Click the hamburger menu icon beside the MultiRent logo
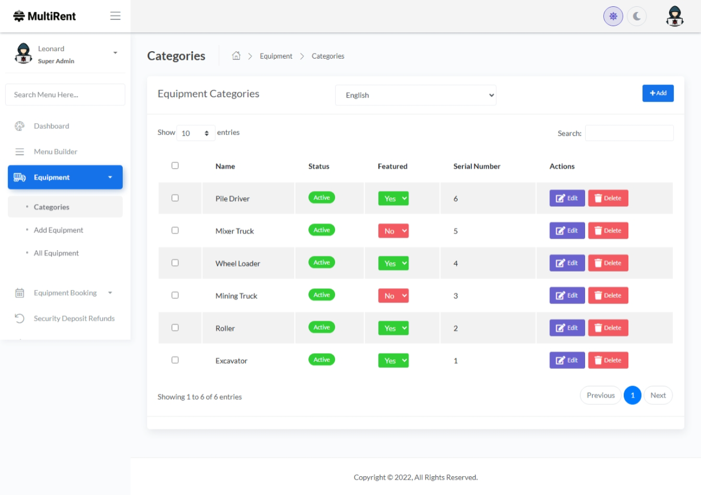This screenshot has width=701, height=495. [x=115, y=16]
